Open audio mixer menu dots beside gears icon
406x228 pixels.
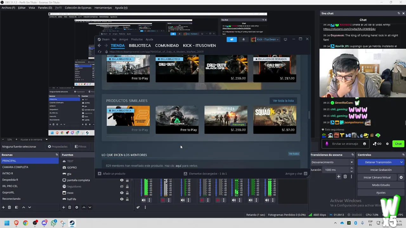point(145,207)
